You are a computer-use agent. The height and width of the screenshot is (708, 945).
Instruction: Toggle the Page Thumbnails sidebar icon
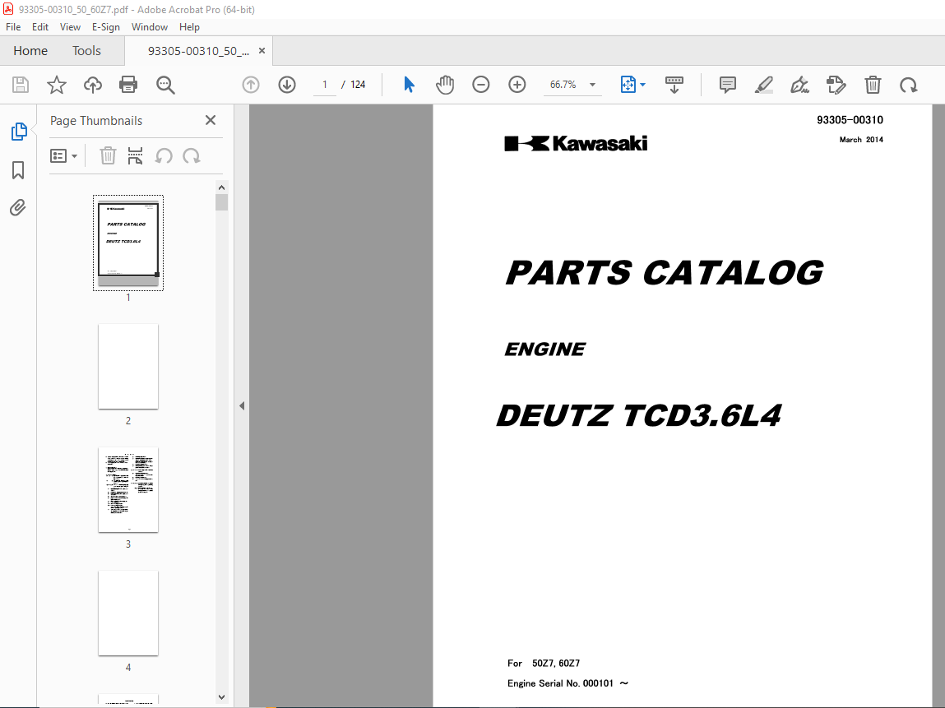[19, 132]
